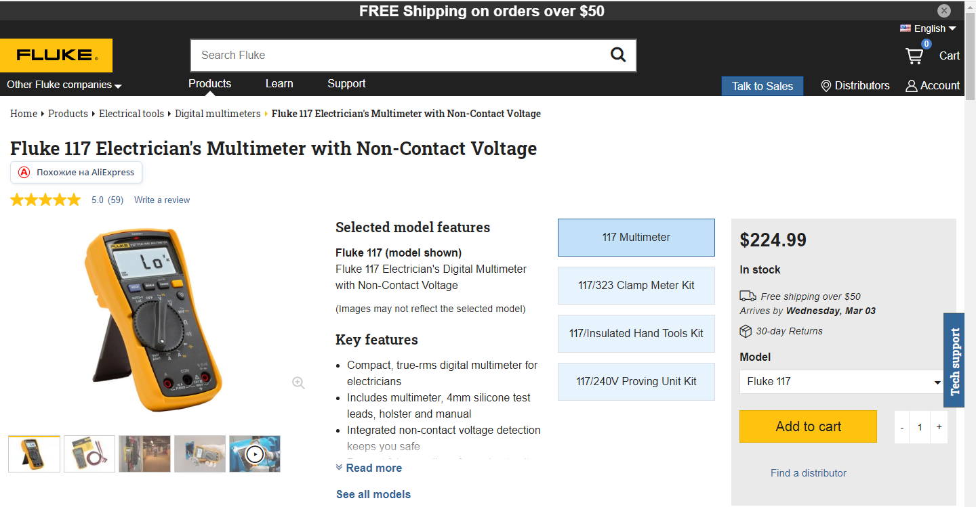Click the $224.99 price text
The height and width of the screenshot is (507, 976).
coord(773,240)
